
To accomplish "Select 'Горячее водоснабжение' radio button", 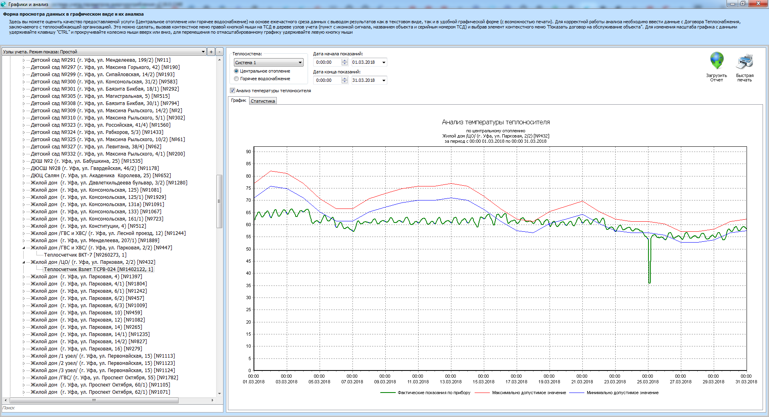I will coord(236,79).
